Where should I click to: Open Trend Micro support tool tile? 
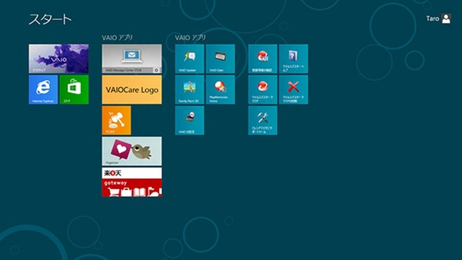pyautogui.click(x=263, y=120)
